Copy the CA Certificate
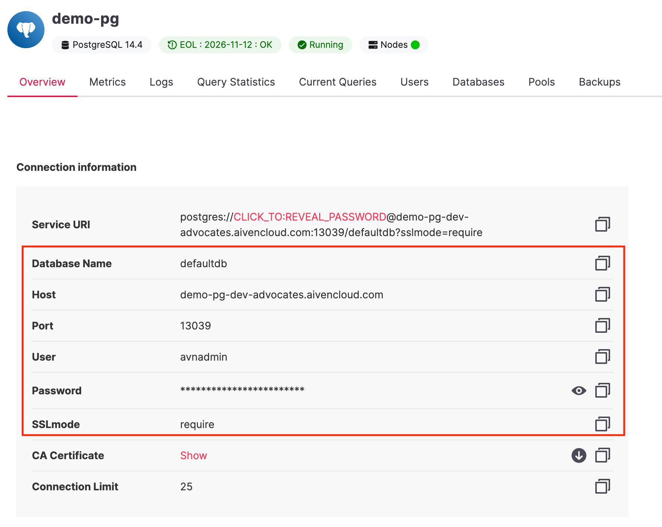This screenshot has width=662, height=527. (x=602, y=455)
